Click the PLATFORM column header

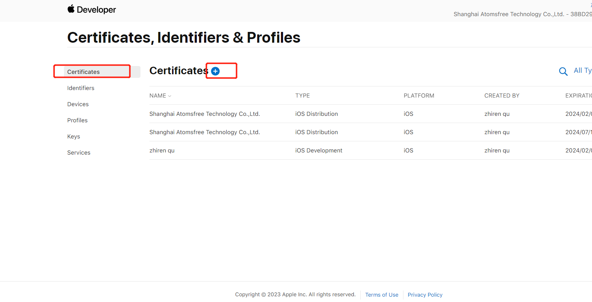[419, 95]
